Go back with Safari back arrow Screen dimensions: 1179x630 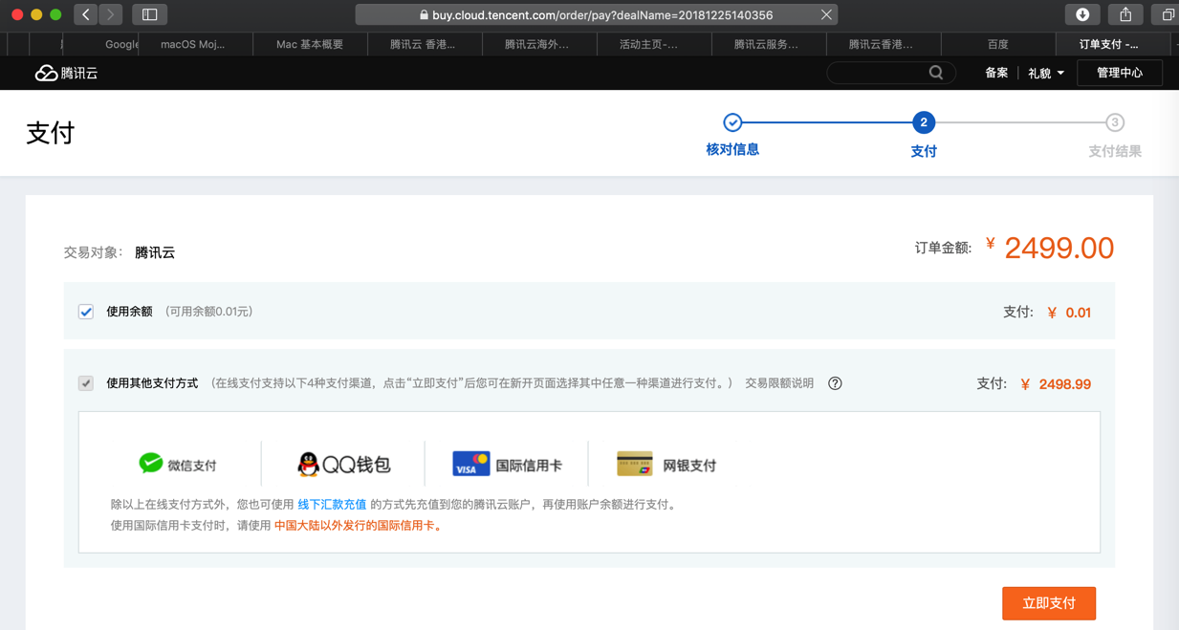point(86,14)
